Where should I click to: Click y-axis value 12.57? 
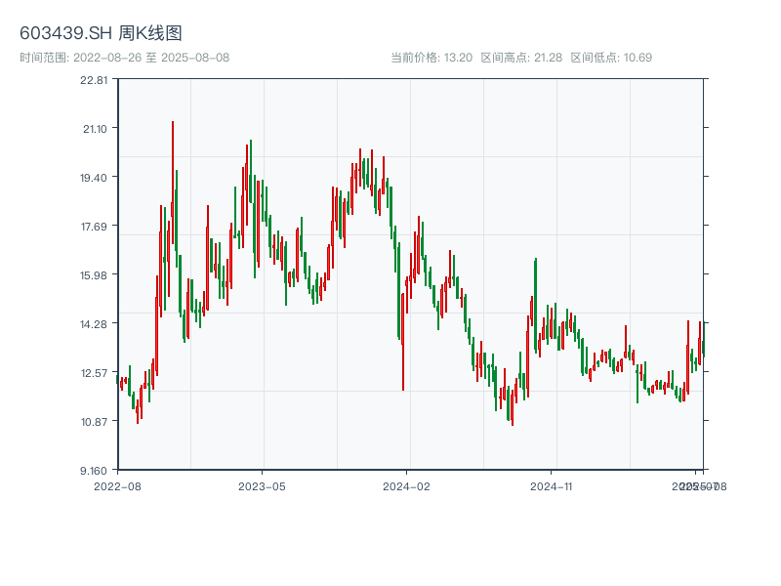94,373
